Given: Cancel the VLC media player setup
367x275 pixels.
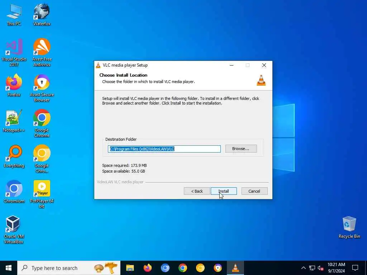Looking at the screenshot, I should coord(254,191).
